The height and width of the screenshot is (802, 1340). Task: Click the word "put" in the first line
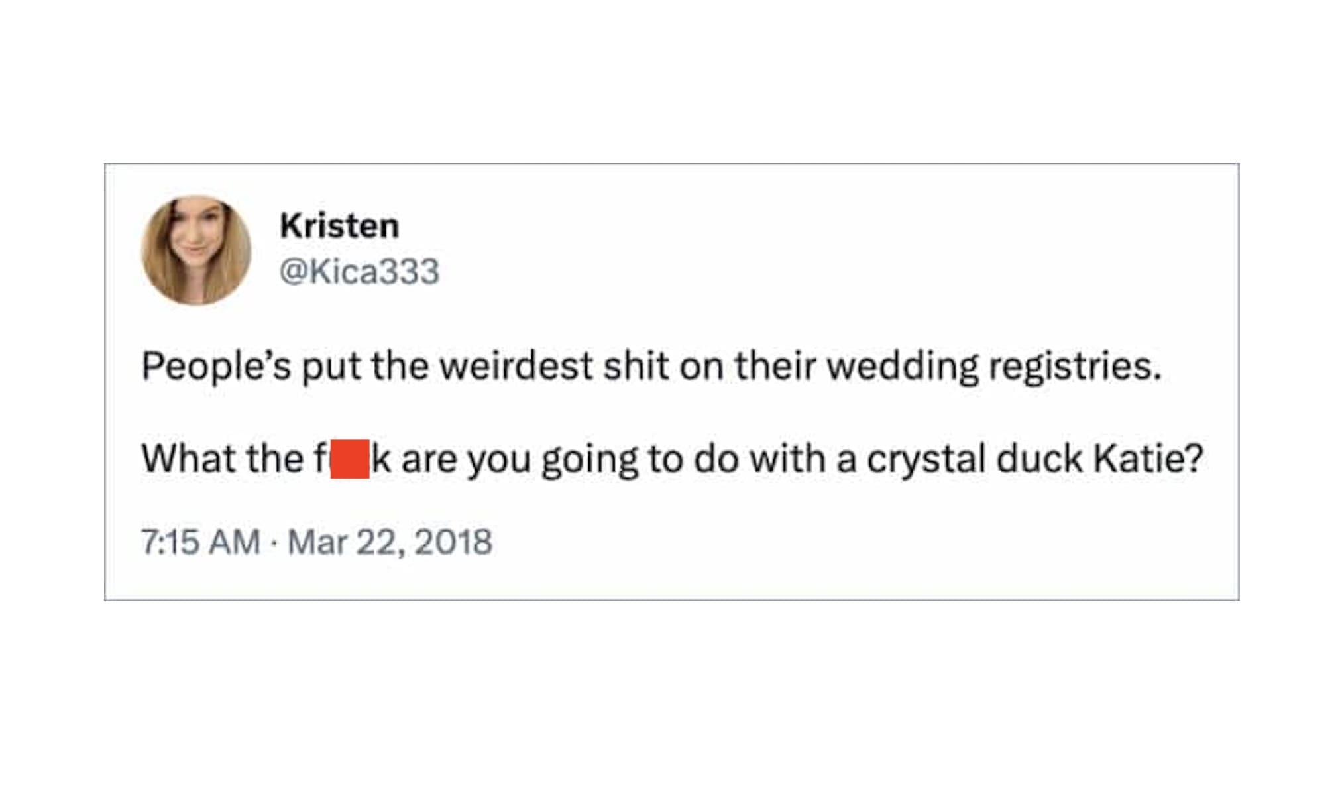pyautogui.click(x=331, y=367)
